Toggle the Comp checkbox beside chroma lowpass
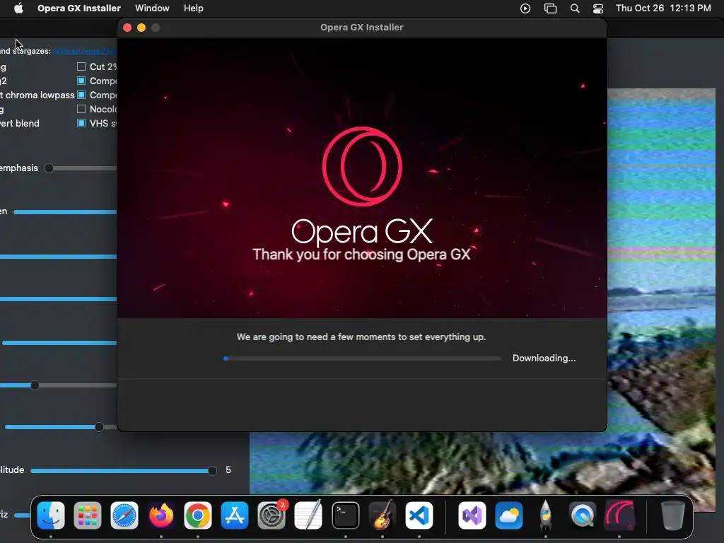 click(81, 95)
